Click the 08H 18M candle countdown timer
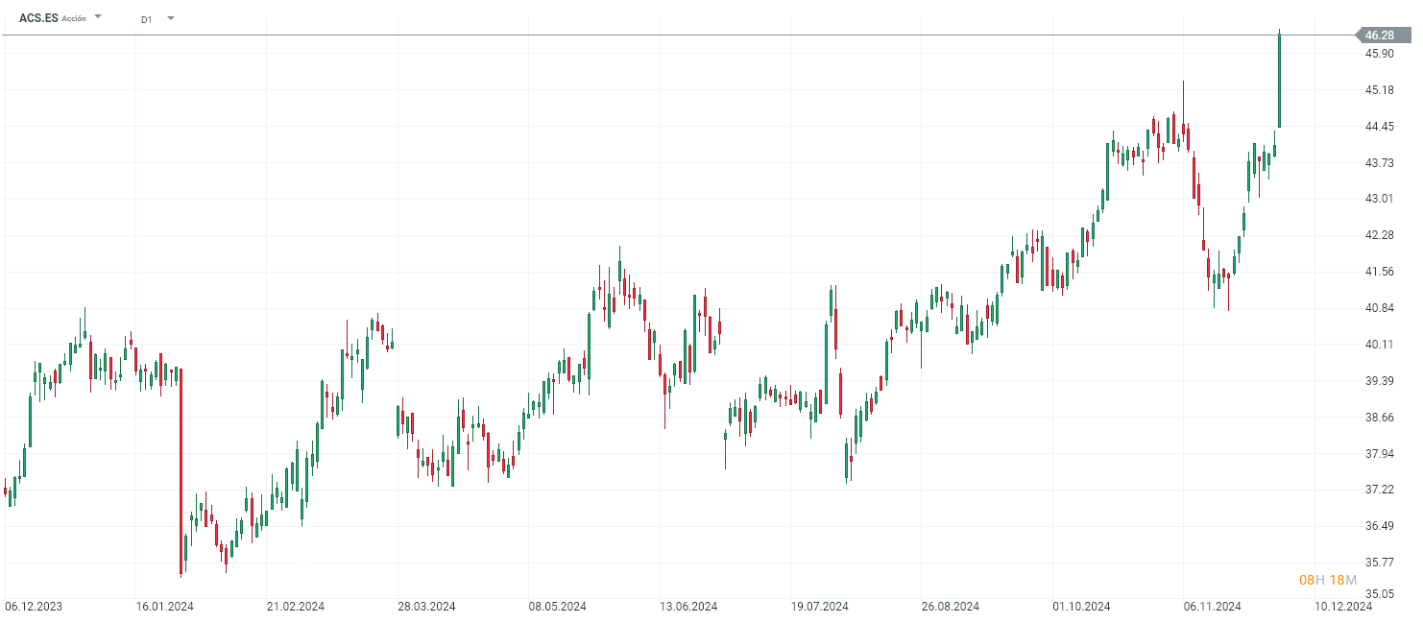 click(x=1327, y=580)
